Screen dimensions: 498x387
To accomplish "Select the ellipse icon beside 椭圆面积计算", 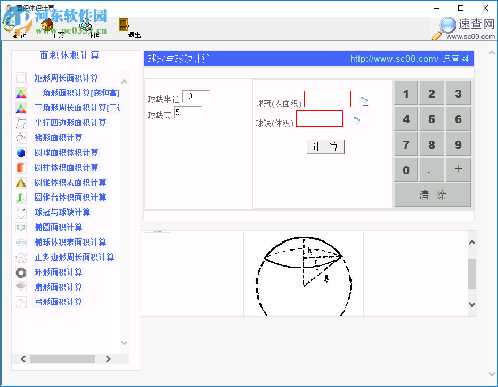I will pyautogui.click(x=21, y=227).
